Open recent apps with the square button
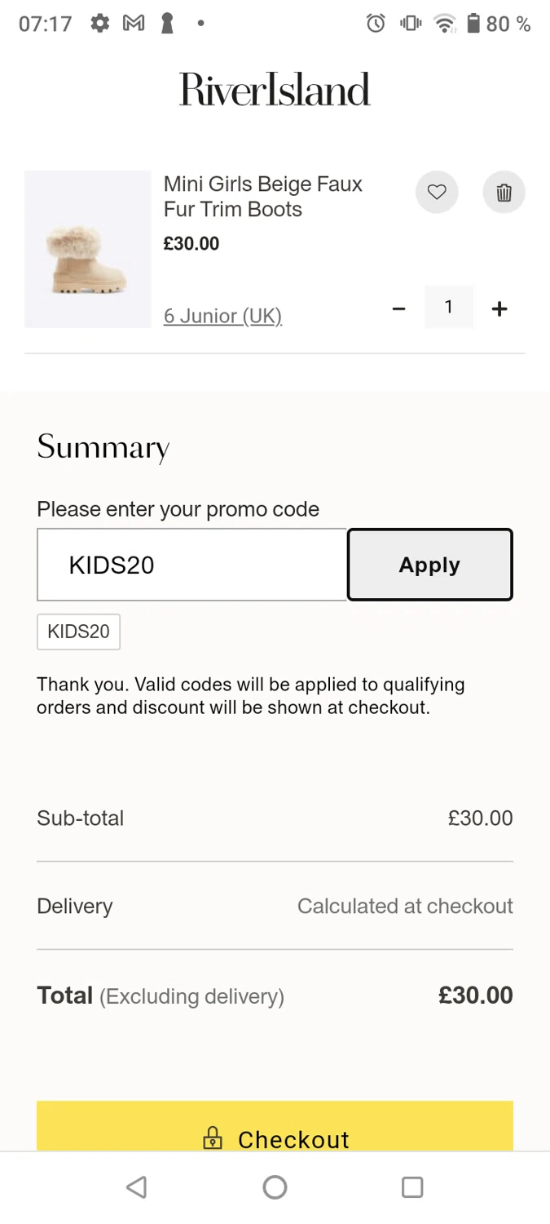Viewport: 550px width, 1224px height. (412, 1187)
